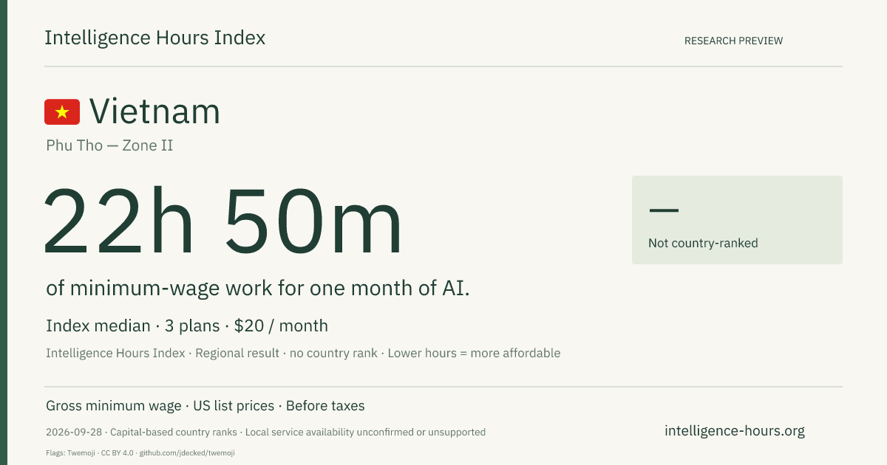Click the Not country-ranked card
This screenshot has width=887, height=465.
[x=737, y=220]
